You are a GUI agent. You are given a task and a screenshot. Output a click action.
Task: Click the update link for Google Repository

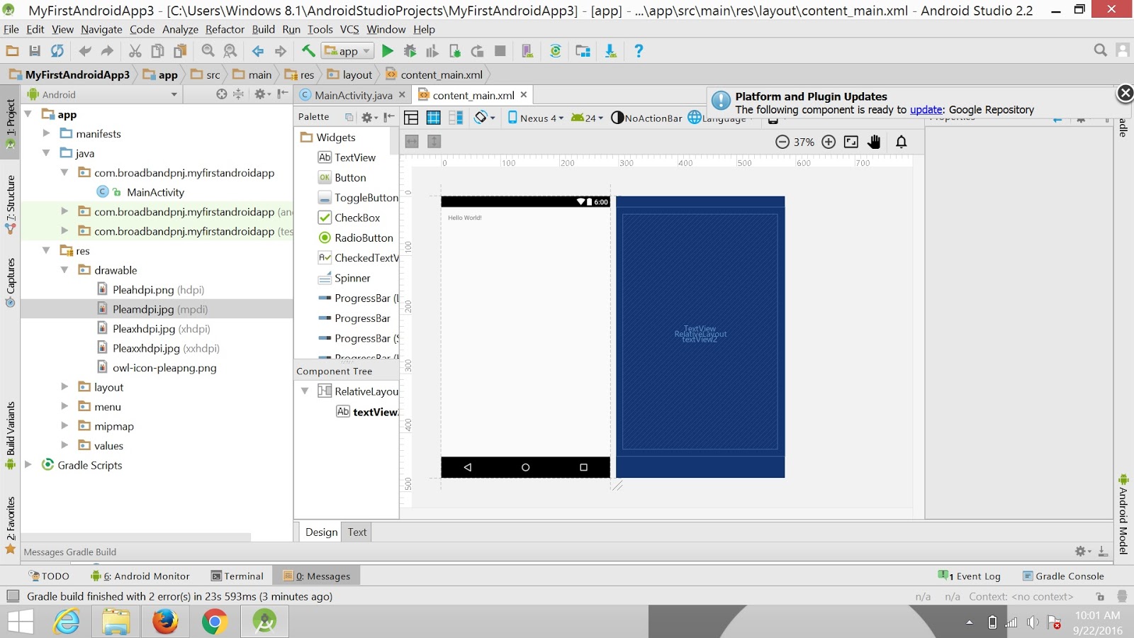pos(926,109)
